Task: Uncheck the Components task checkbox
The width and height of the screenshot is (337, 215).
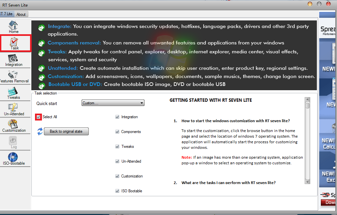Action: tap(118, 132)
